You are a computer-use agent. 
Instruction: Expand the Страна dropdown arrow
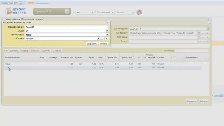coord(98,38)
